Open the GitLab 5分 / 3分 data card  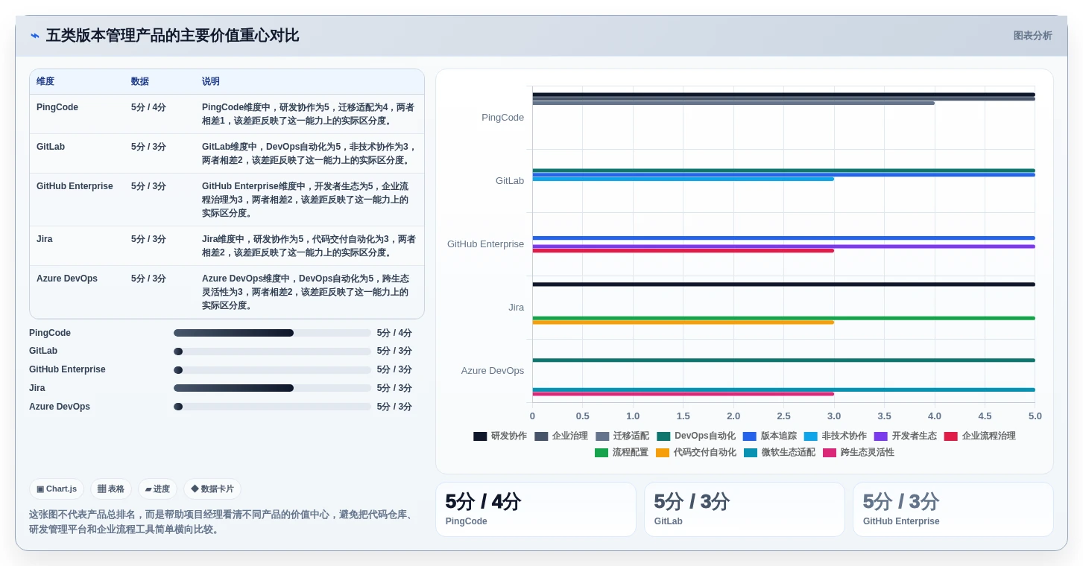745,509
